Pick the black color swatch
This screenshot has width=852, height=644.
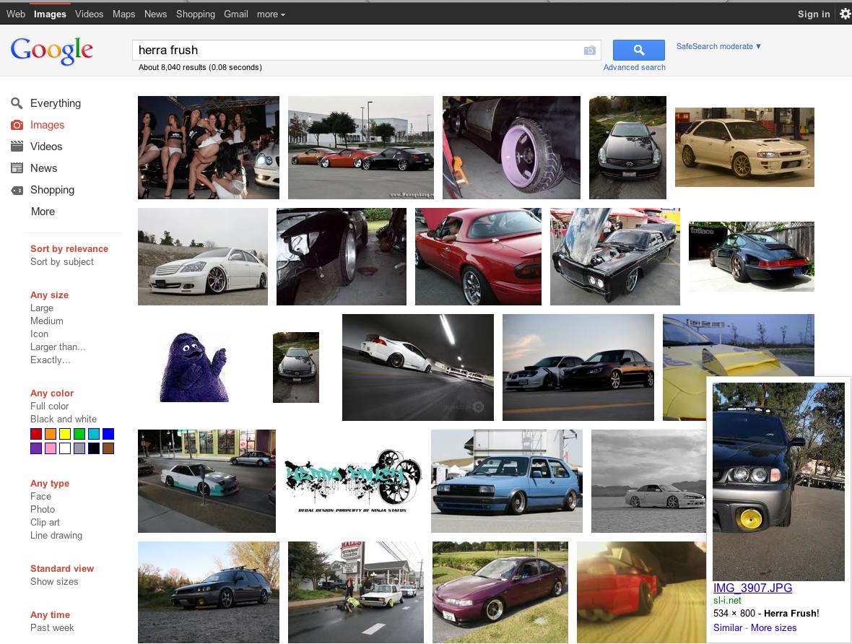coord(94,448)
